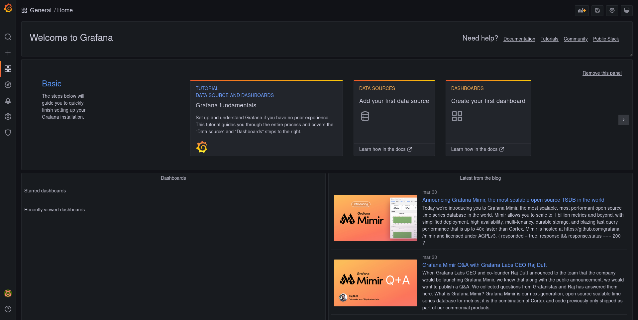Open the Create plus menu in sidebar

(8, 53)
